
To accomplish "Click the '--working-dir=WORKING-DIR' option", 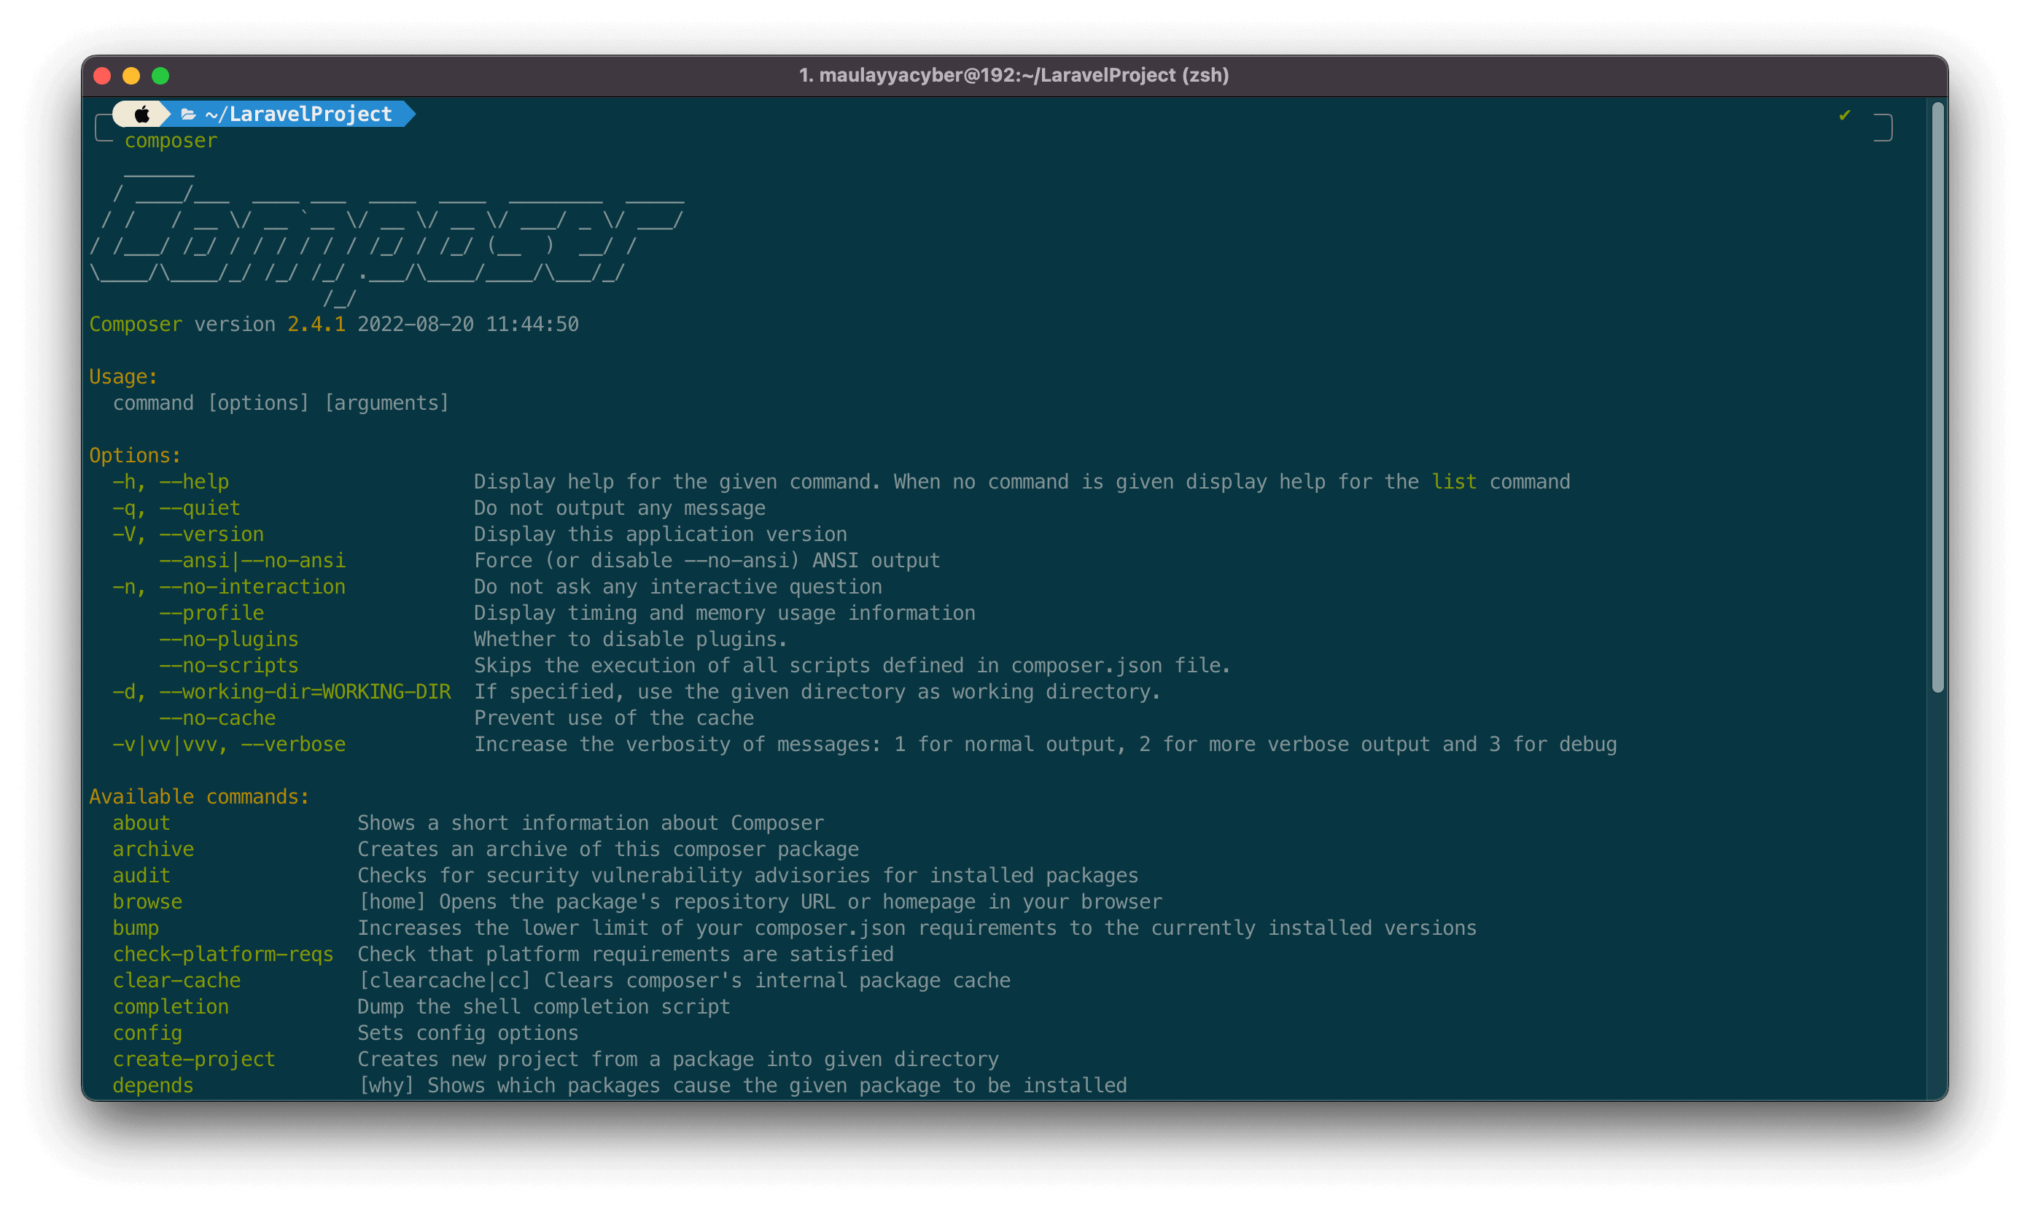I will click(305, 692).
